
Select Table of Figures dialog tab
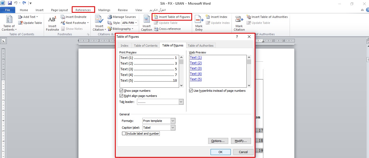tap(173, 45)
